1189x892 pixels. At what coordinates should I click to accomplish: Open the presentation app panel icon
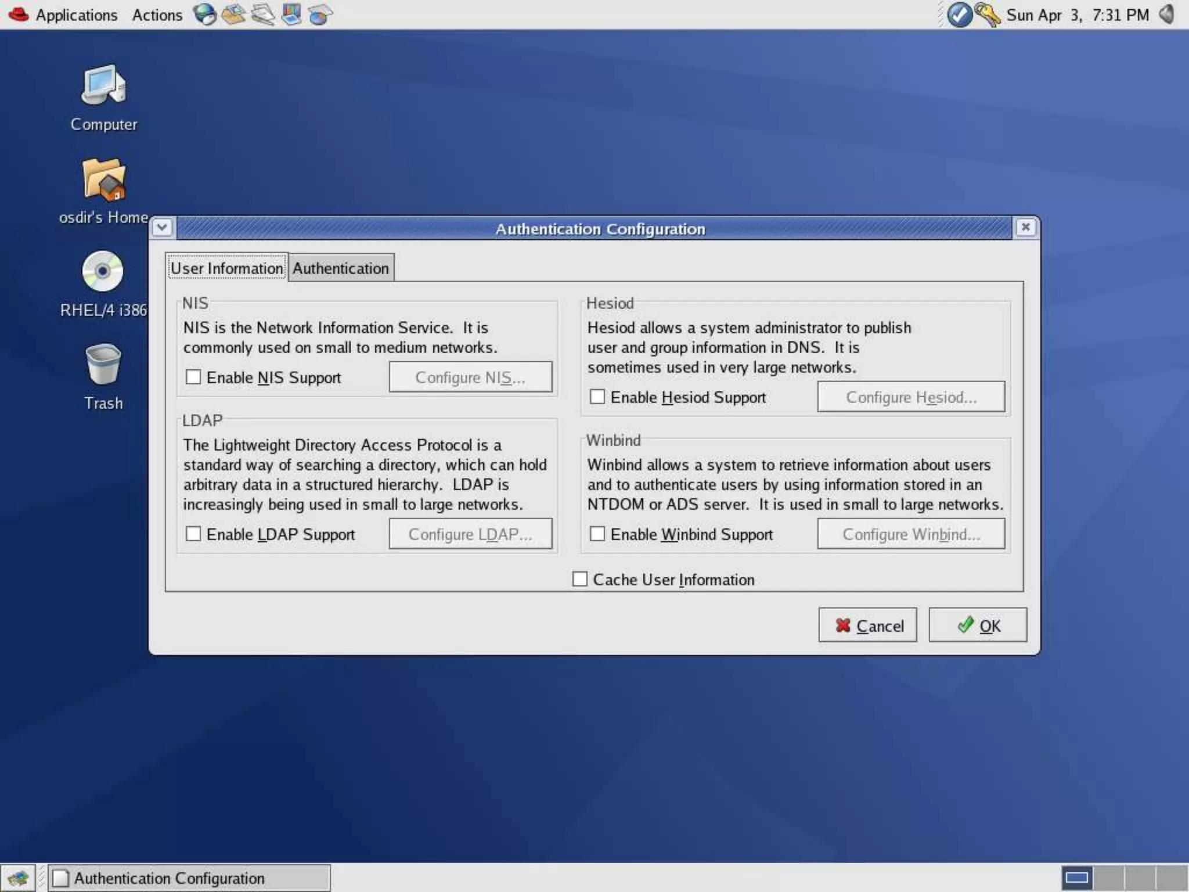[291, 14]
